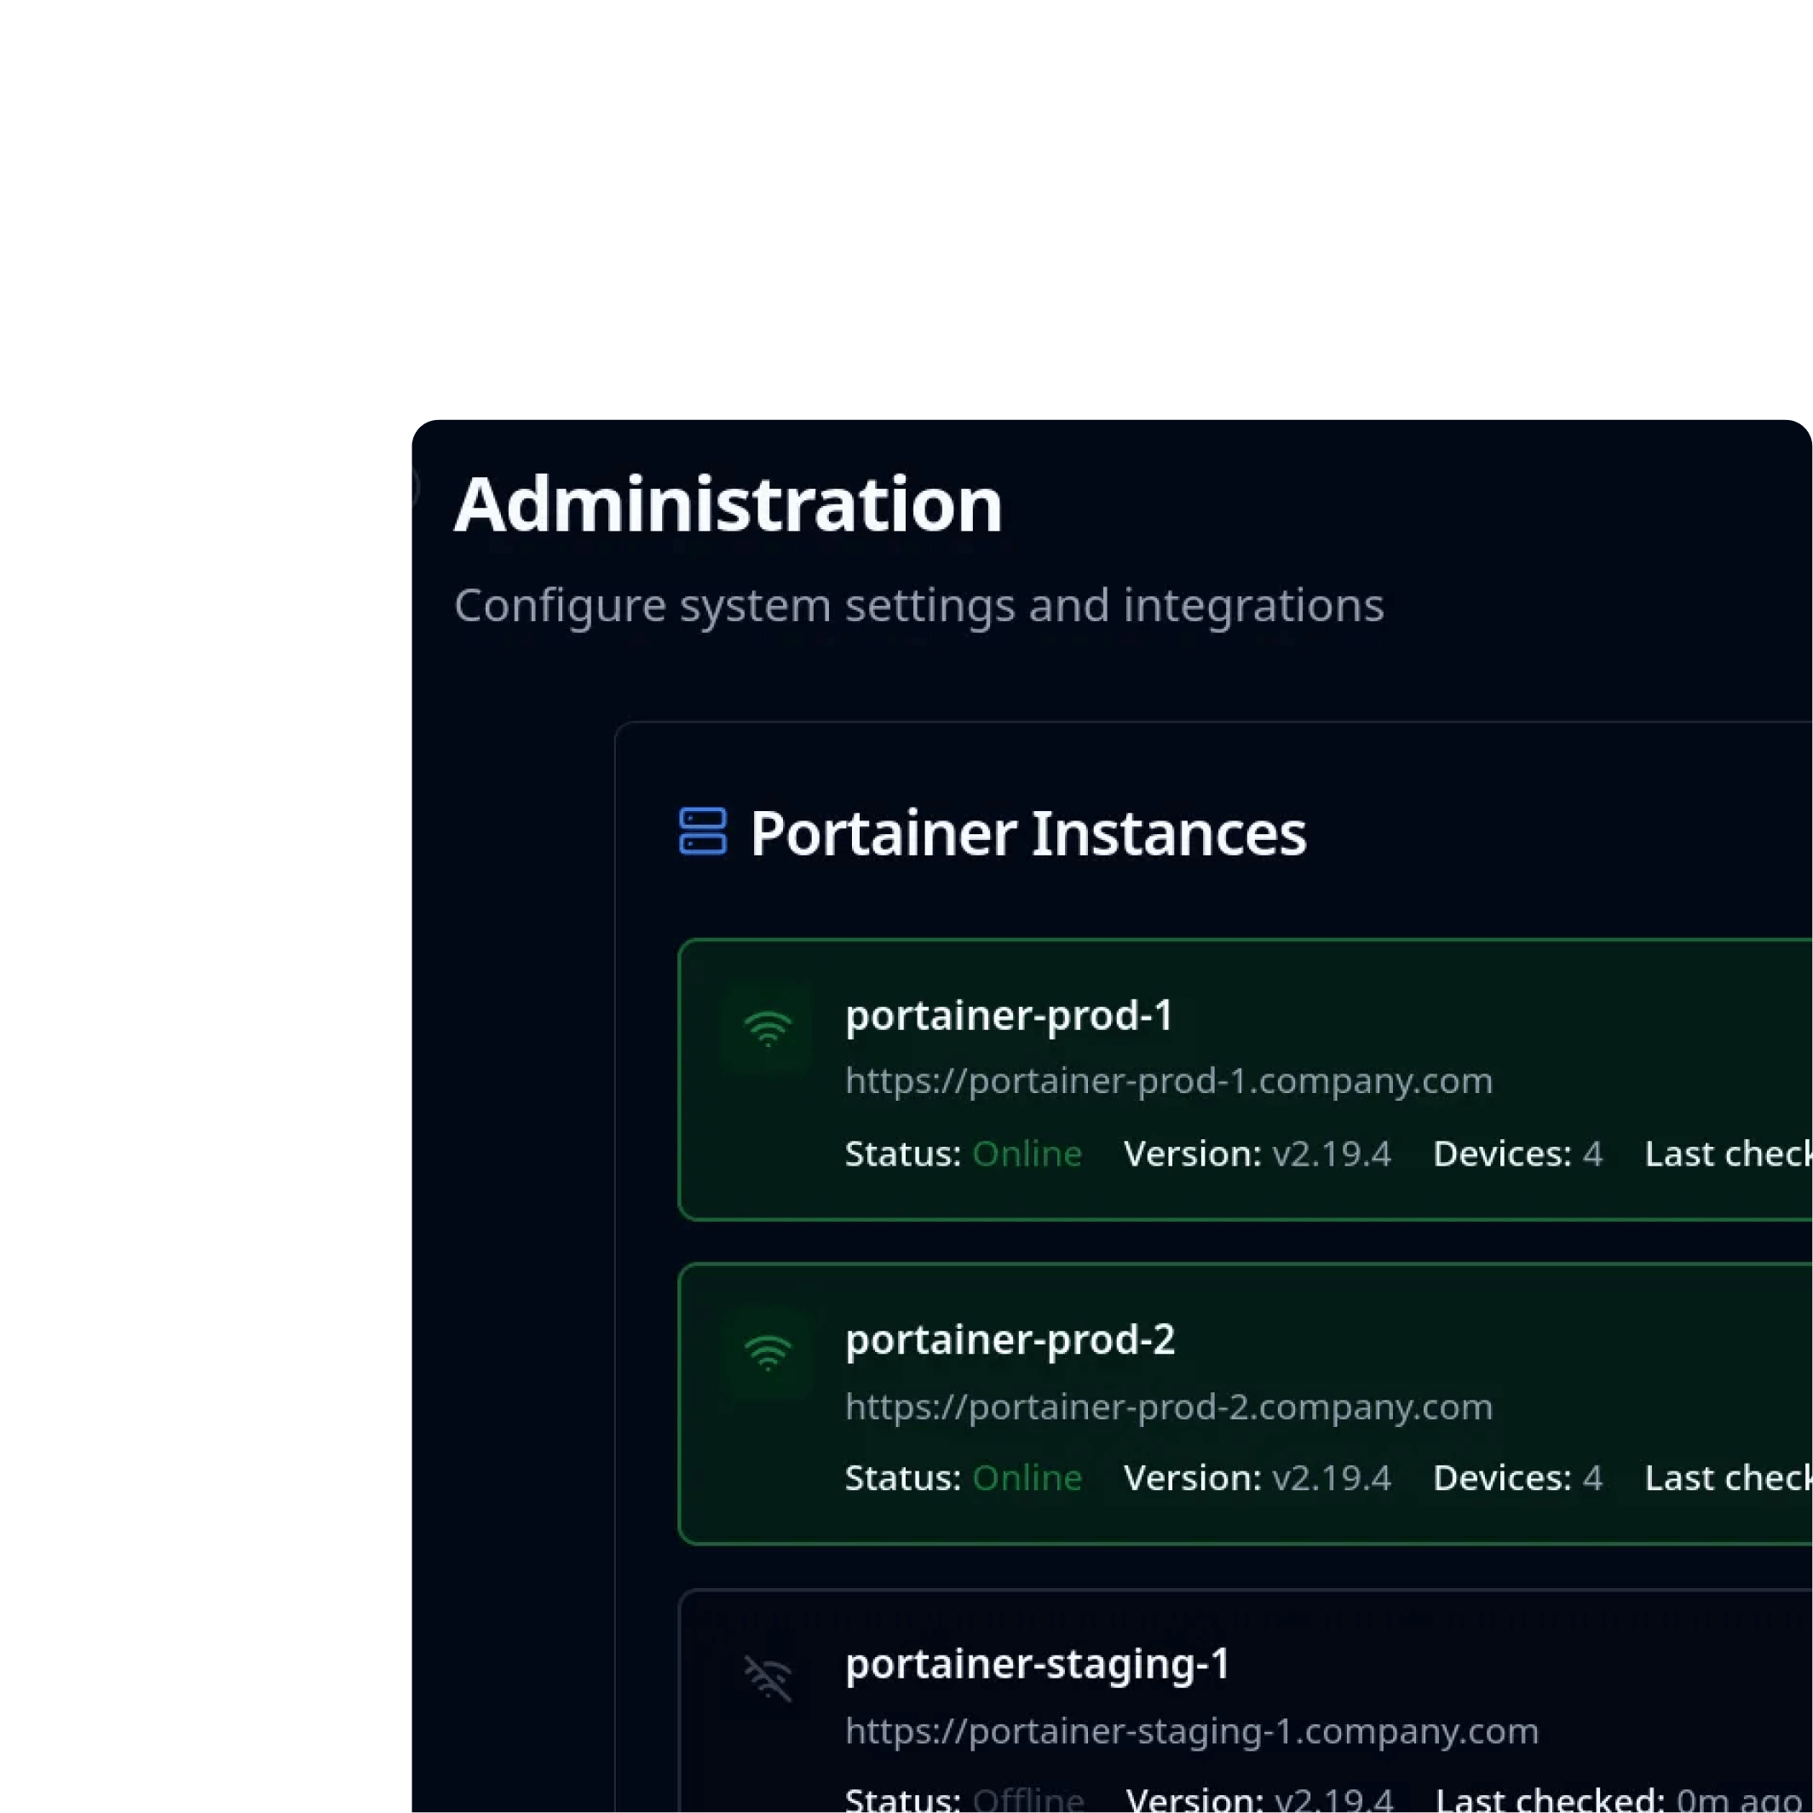The image size is (1813, 1813).
Task: Click the v2.19.4 version of portainer-prod-1
Action: click(1331, 1154)
